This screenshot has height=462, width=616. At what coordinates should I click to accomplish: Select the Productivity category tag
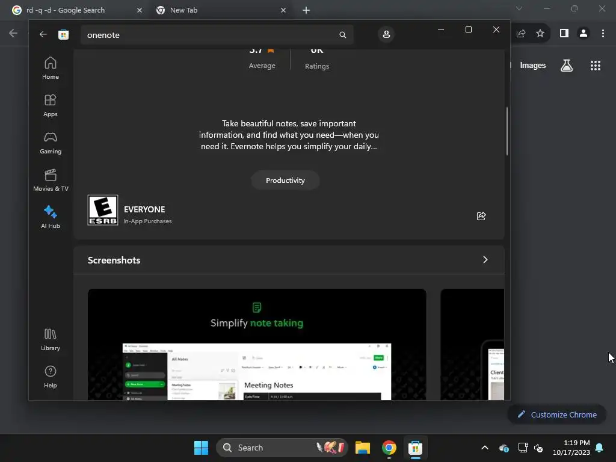[x=285, y=180]
